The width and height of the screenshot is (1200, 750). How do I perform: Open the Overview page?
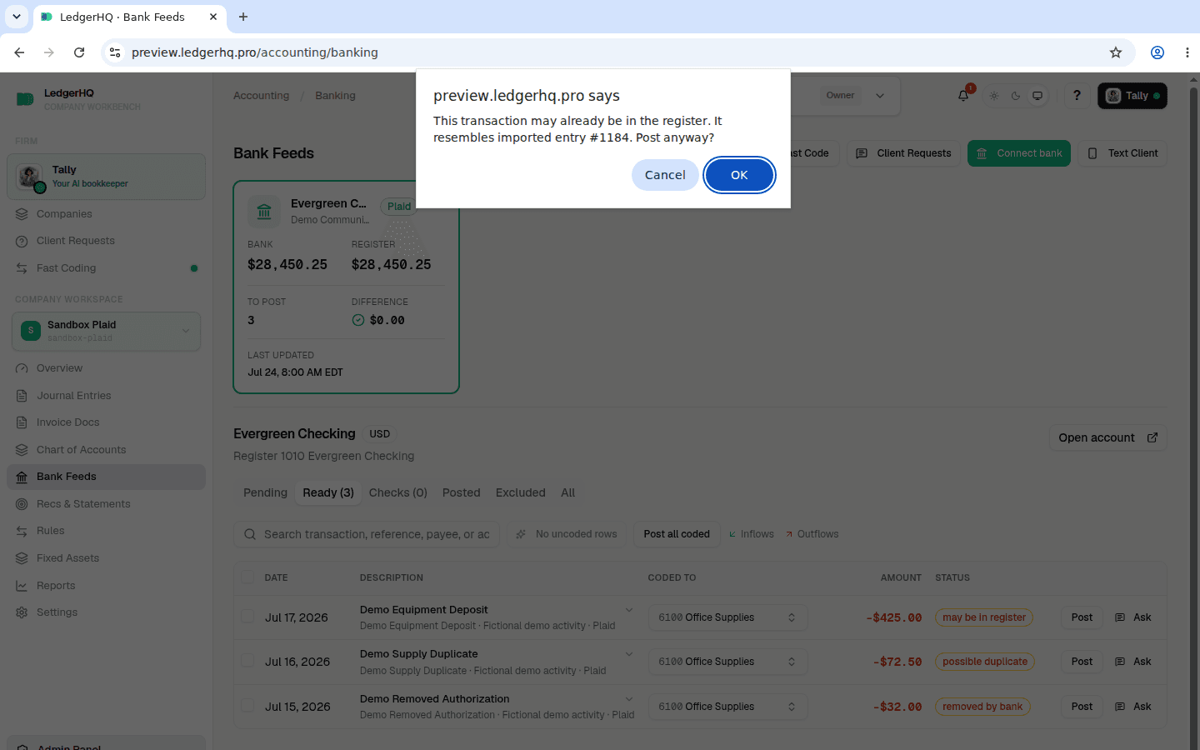106,368
